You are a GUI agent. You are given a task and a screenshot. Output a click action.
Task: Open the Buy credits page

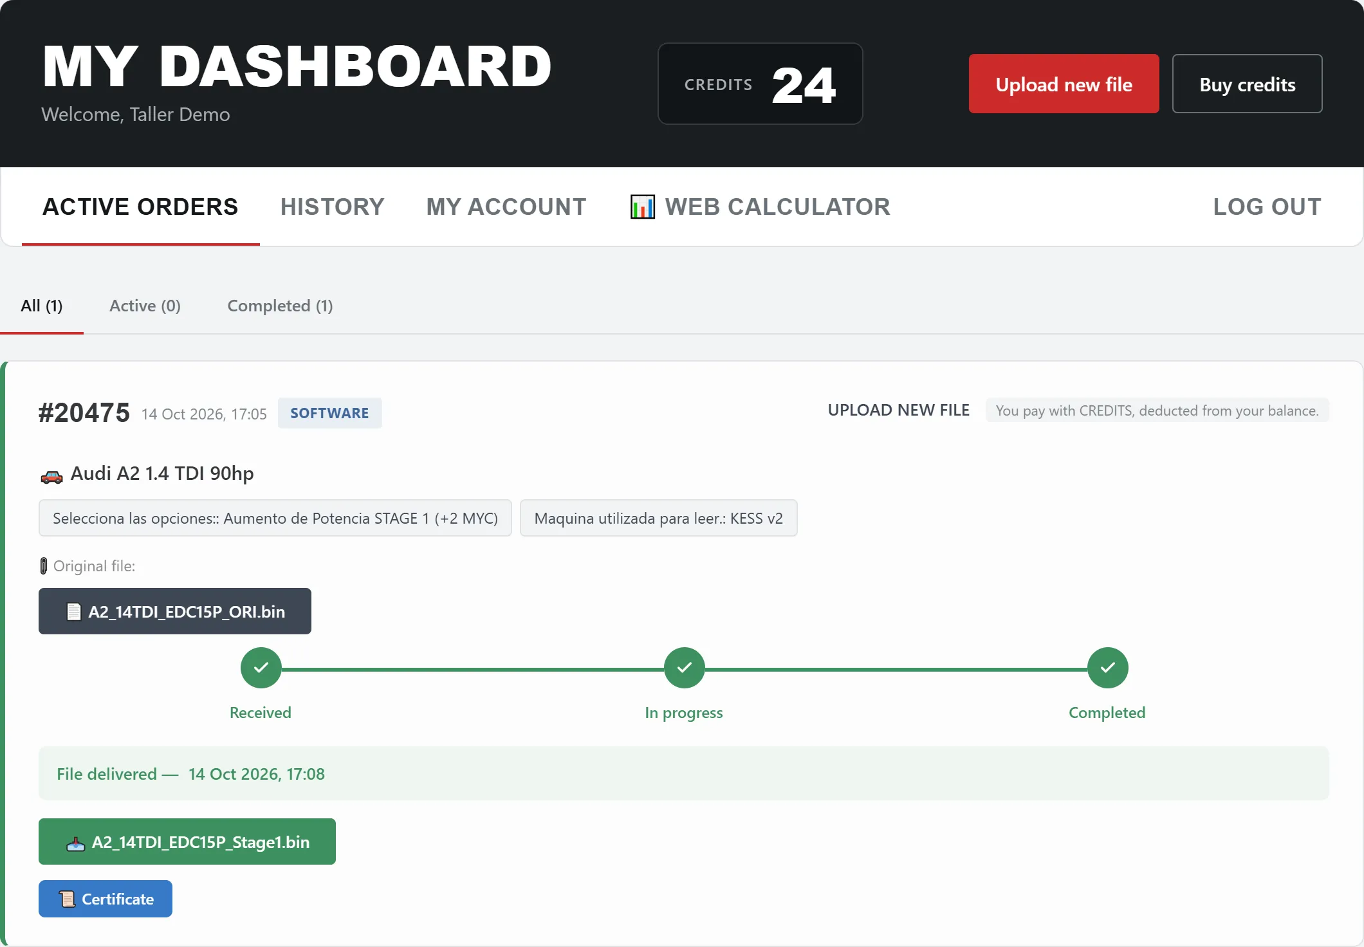coord(1247,84)
